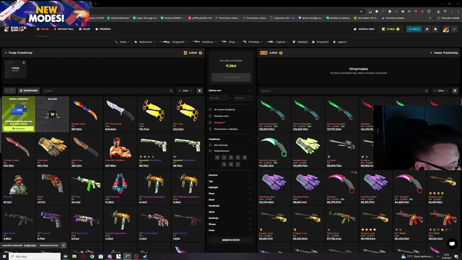This screenshot has width=462, height=260.
Task: Select the Hedge Maze gloves item
Action: click(308, 150)
